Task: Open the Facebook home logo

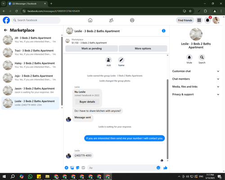Action: point(6,20)
